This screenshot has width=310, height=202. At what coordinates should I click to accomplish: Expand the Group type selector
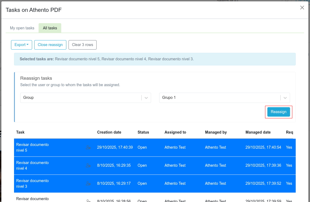pyautogui.click(x=146, y=98)
